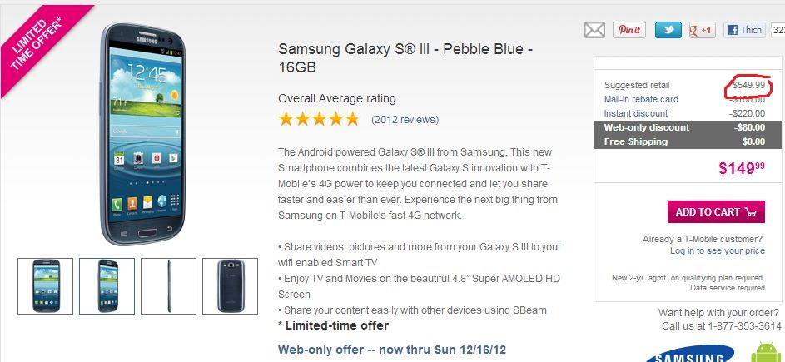Screen dimensions: 785x362
Task: Add the Galaxy S III to cart
Action: [x=716, y=211]
